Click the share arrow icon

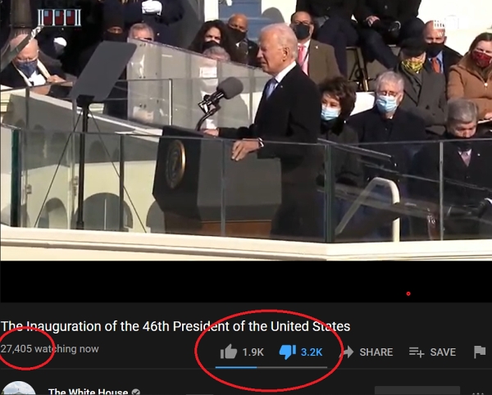click(x=348, y=352)
